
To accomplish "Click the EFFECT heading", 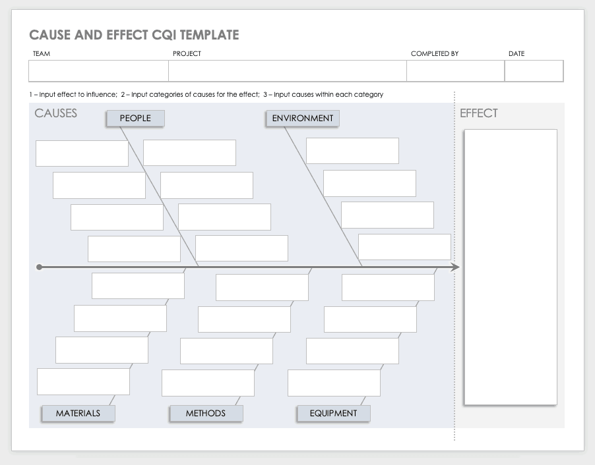I will click(479, 113).
